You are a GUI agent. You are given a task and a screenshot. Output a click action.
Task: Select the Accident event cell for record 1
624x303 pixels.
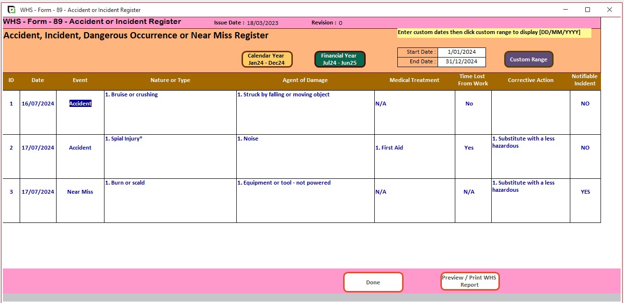tap(80, 103)
